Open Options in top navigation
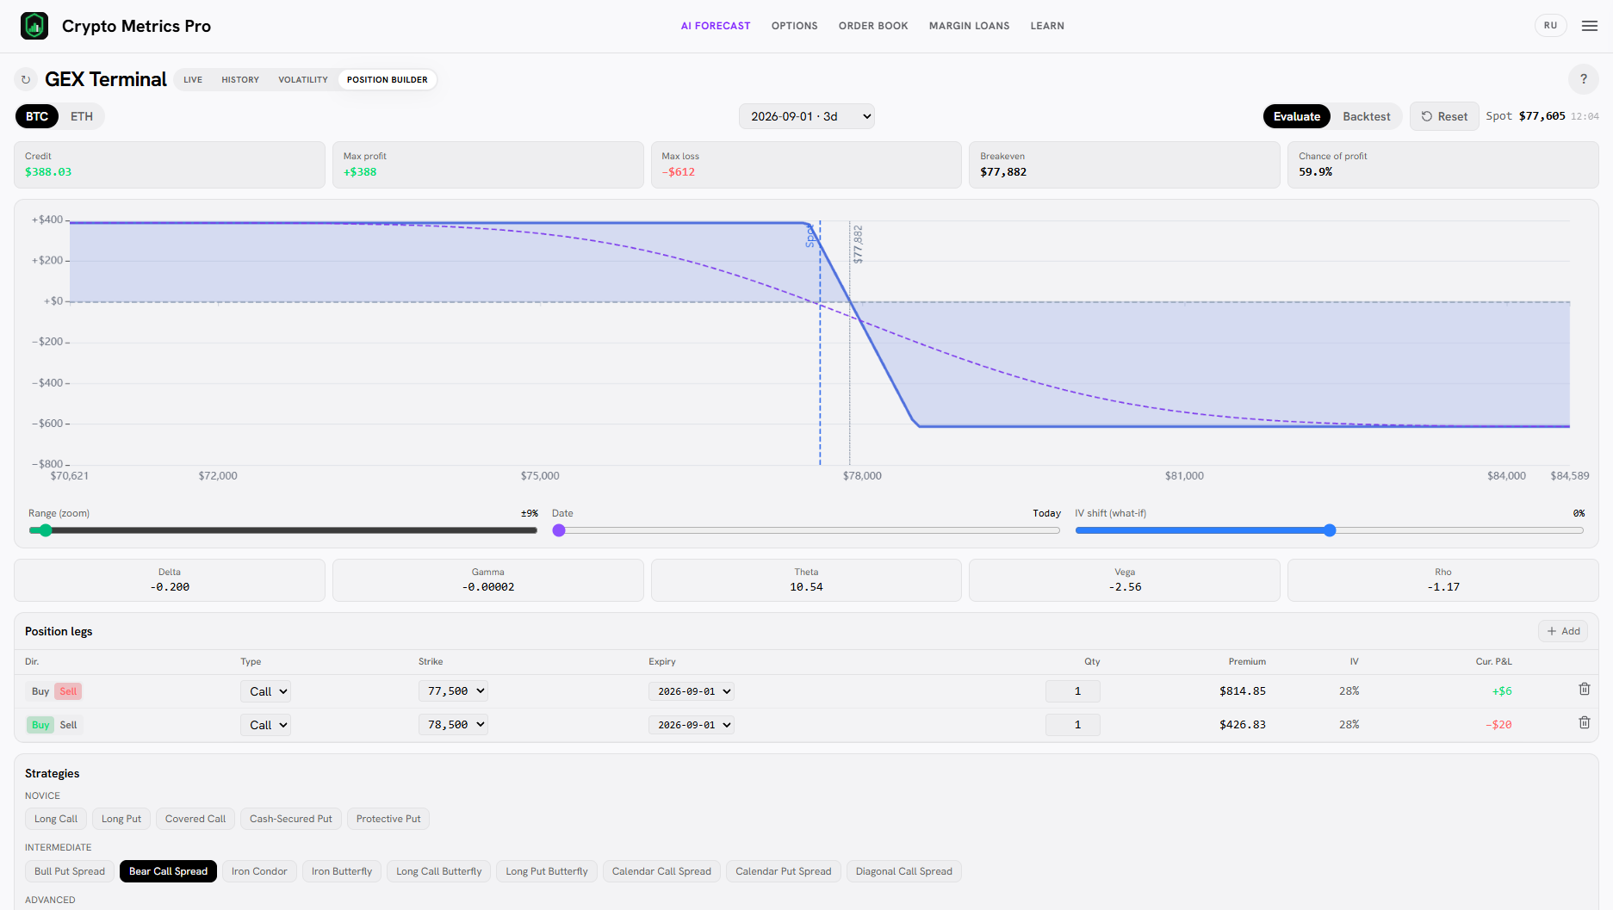This screenshot has width=1613, height=910. click(x=795, y=26)
